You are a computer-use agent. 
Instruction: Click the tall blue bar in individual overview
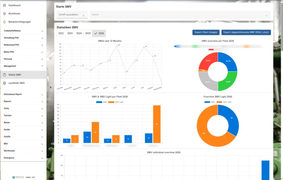coord(265,170)
